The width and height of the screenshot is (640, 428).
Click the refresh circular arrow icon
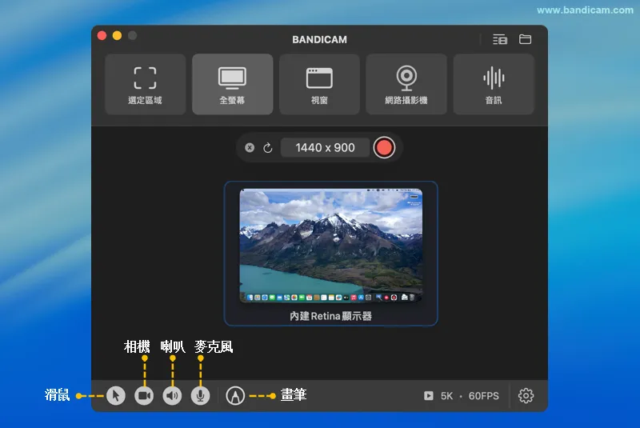pos(268,148)
